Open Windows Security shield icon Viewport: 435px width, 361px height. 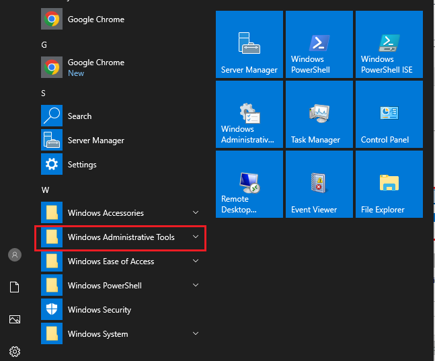(x=52, y=309)
